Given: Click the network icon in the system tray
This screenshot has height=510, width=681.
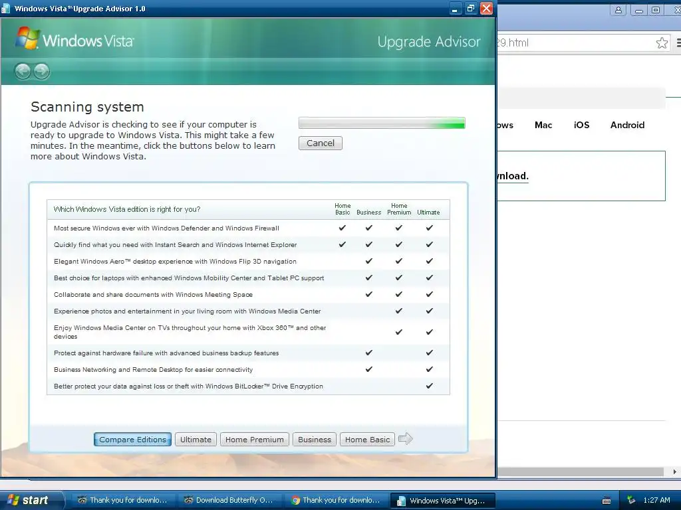Looking at the screenshot, I should [631, 500].
